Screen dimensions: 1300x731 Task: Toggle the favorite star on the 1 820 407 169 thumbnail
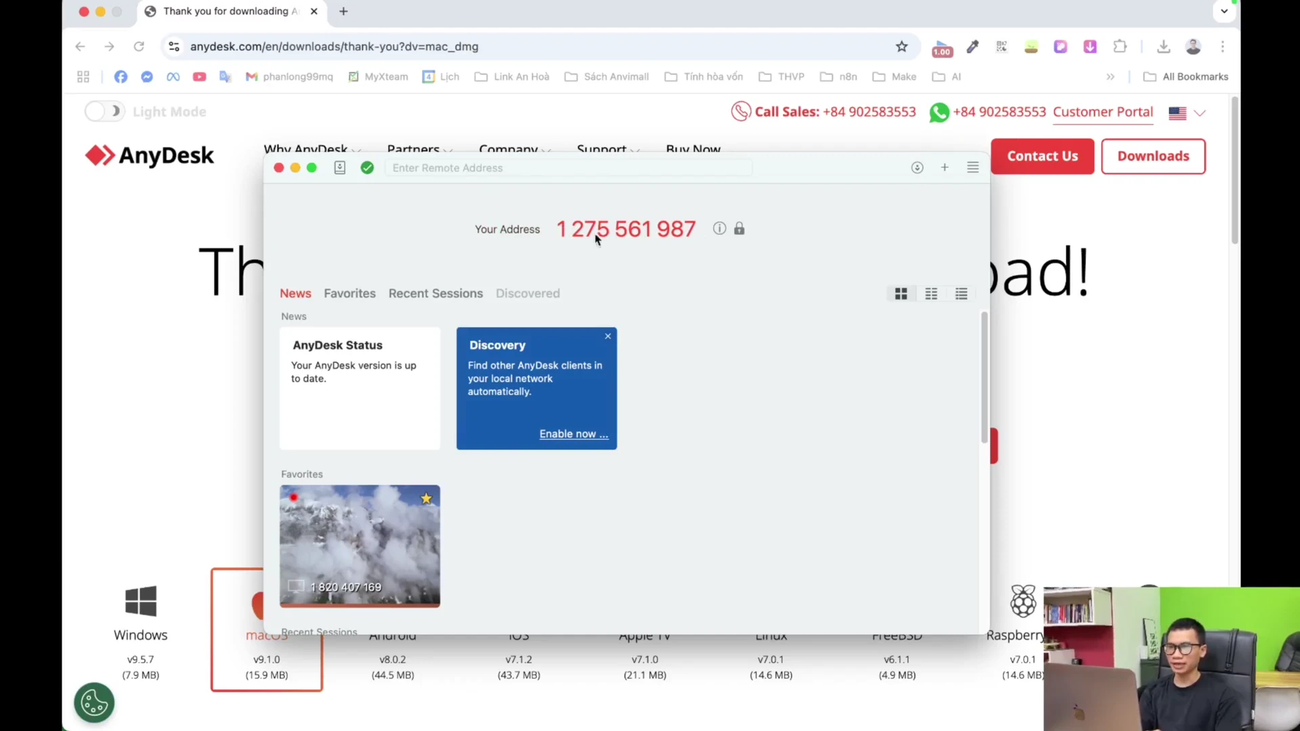[426, 499]
